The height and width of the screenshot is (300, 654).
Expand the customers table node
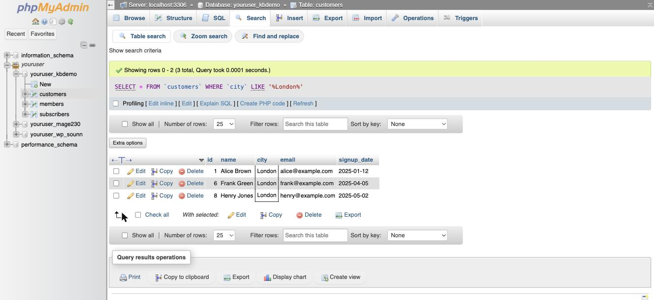coord(25,94)
